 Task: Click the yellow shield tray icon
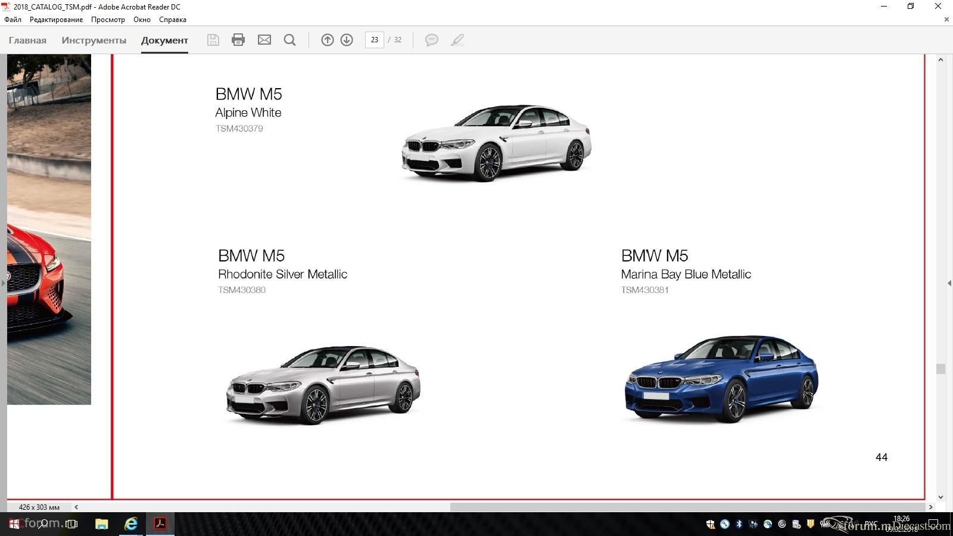(x=811, y=524)
